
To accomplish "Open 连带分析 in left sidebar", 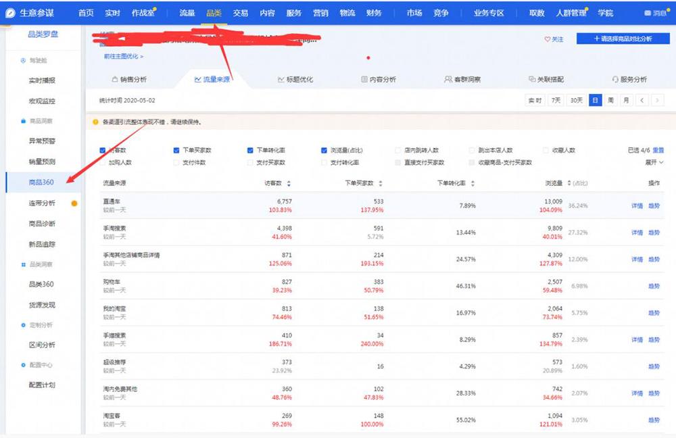I will pos(42,203).
